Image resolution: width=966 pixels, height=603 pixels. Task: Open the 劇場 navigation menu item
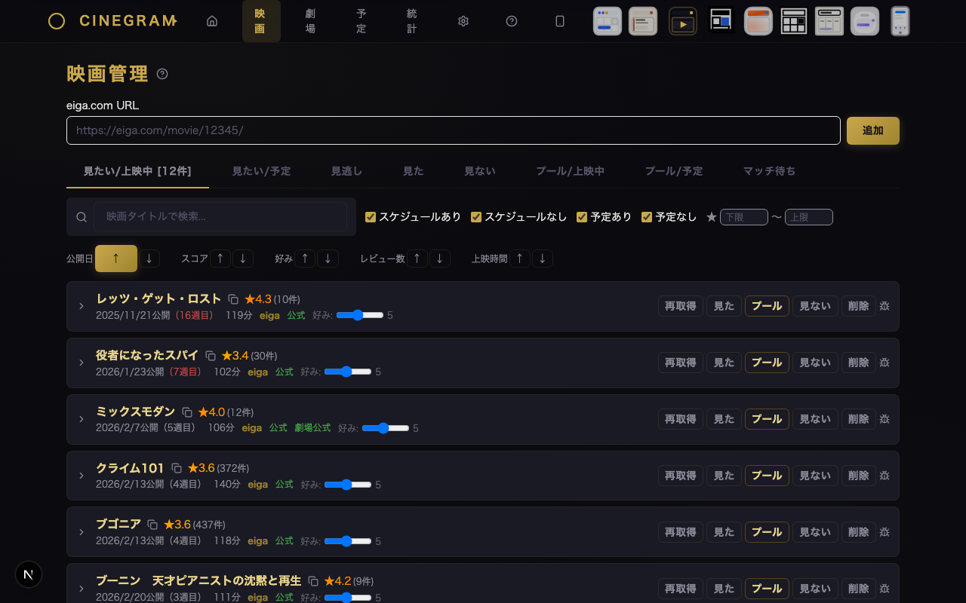310,21
